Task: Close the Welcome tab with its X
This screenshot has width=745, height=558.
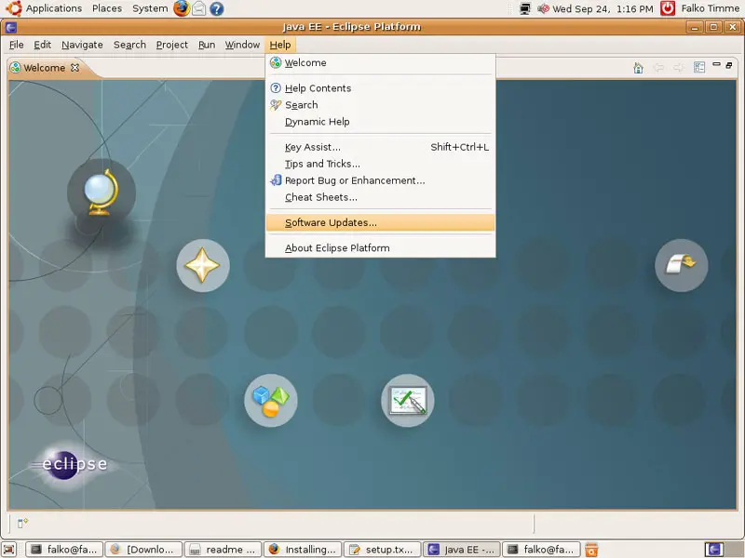Action: [74, 67]
